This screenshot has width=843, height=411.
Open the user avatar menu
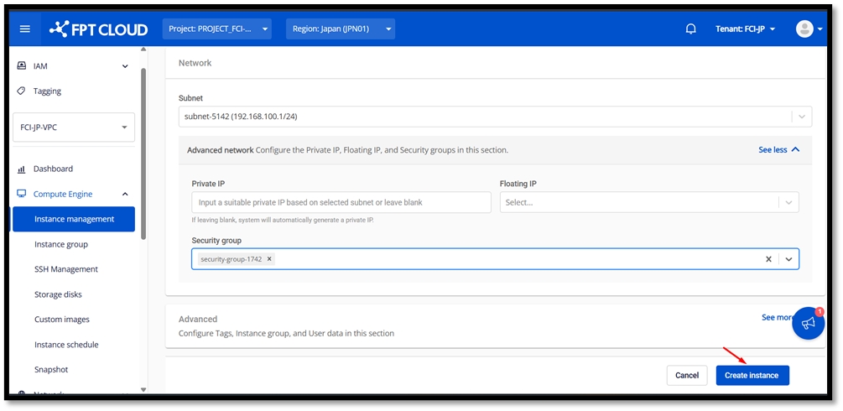(x=808, y=29)
